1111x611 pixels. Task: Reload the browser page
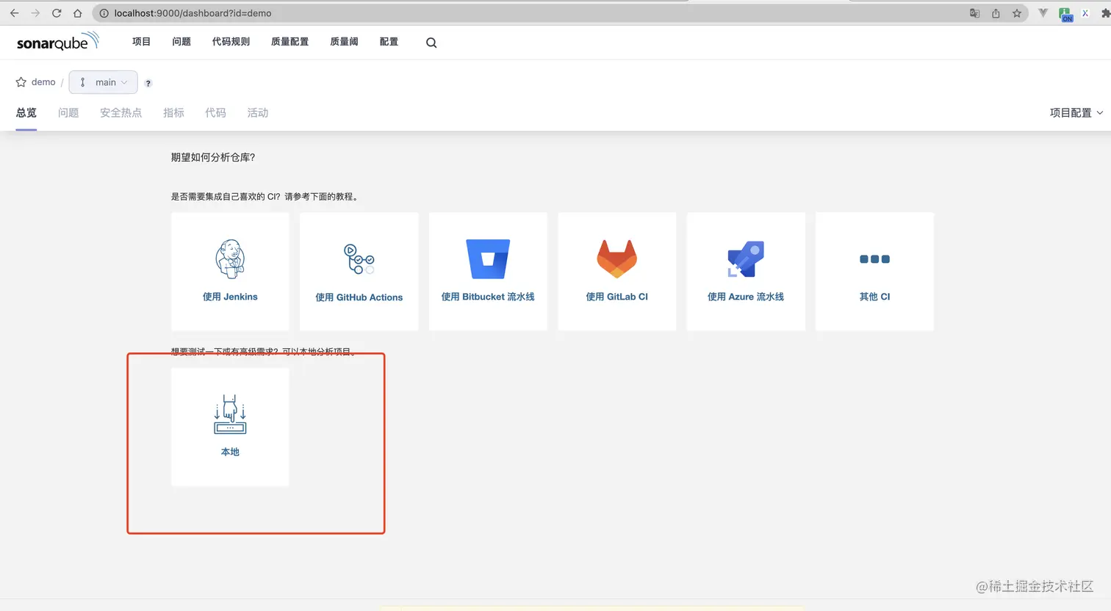click(57, 13)
